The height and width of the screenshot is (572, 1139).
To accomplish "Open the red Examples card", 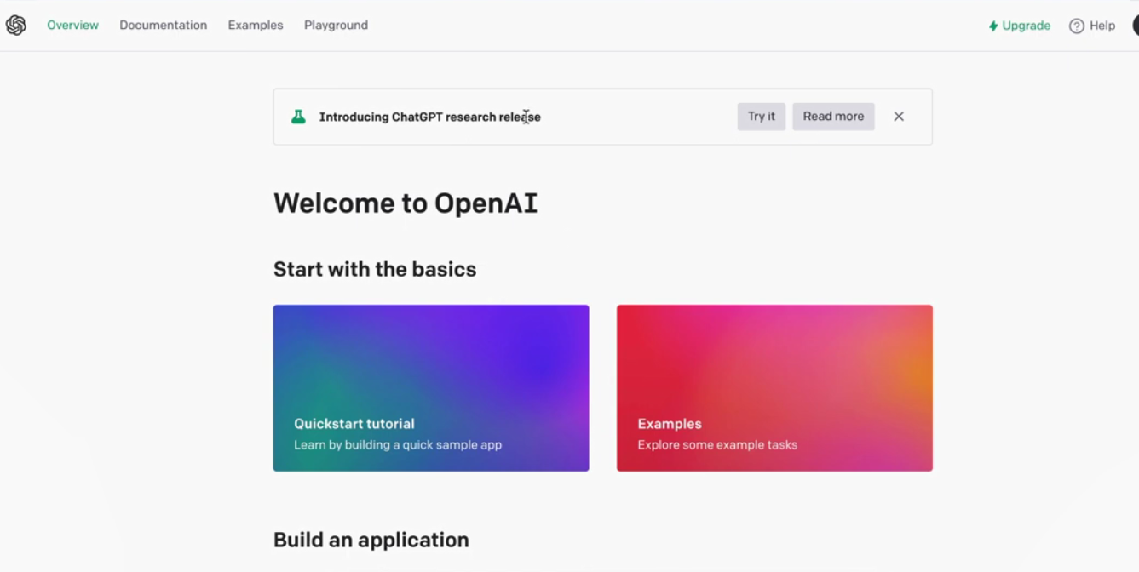I will (774, 388).
